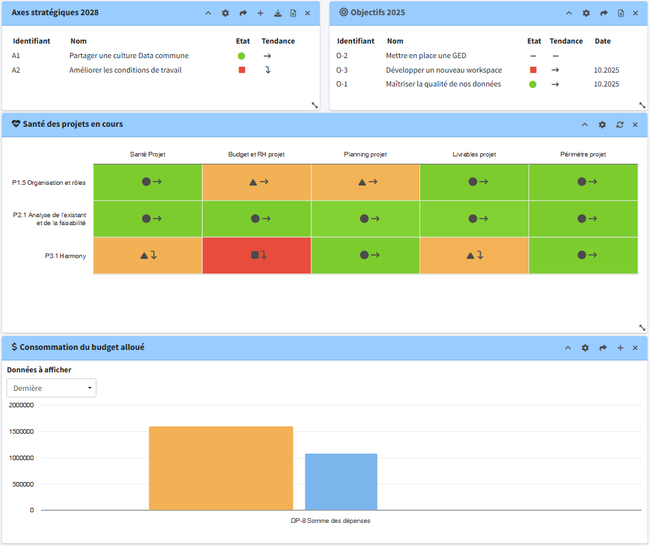Screen dimensions: 650x546
Task: Click share arrow in Consommation du budget header
Action: click(x=602, y=348)
